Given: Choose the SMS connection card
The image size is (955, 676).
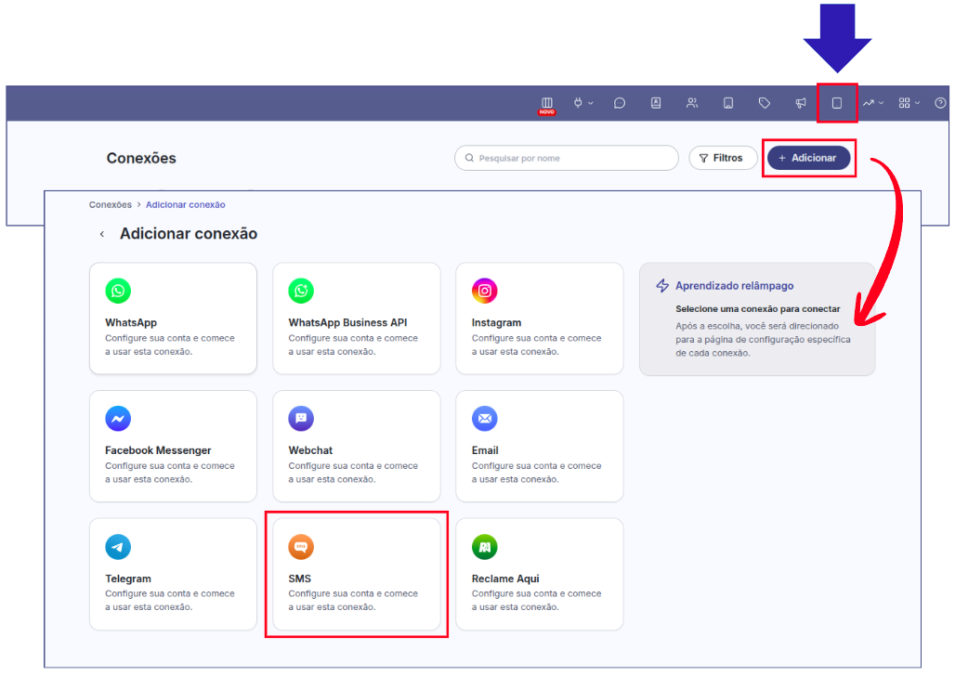Looking at the screenshot, I should [356, 574].
